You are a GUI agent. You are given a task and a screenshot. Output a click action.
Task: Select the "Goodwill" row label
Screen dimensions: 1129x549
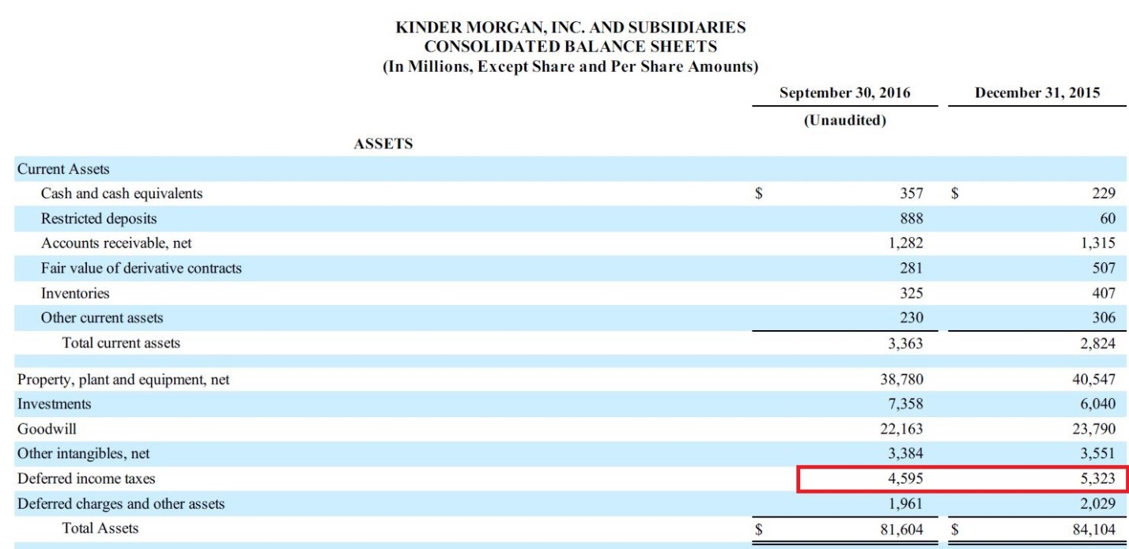point(47,429)
